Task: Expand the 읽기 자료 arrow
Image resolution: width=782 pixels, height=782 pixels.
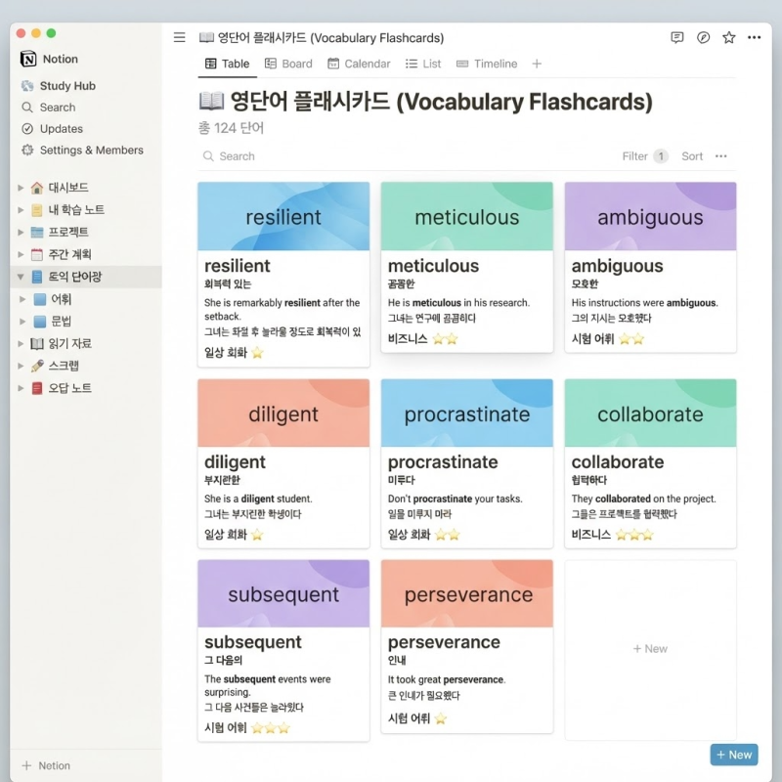Action: point(21,344)
